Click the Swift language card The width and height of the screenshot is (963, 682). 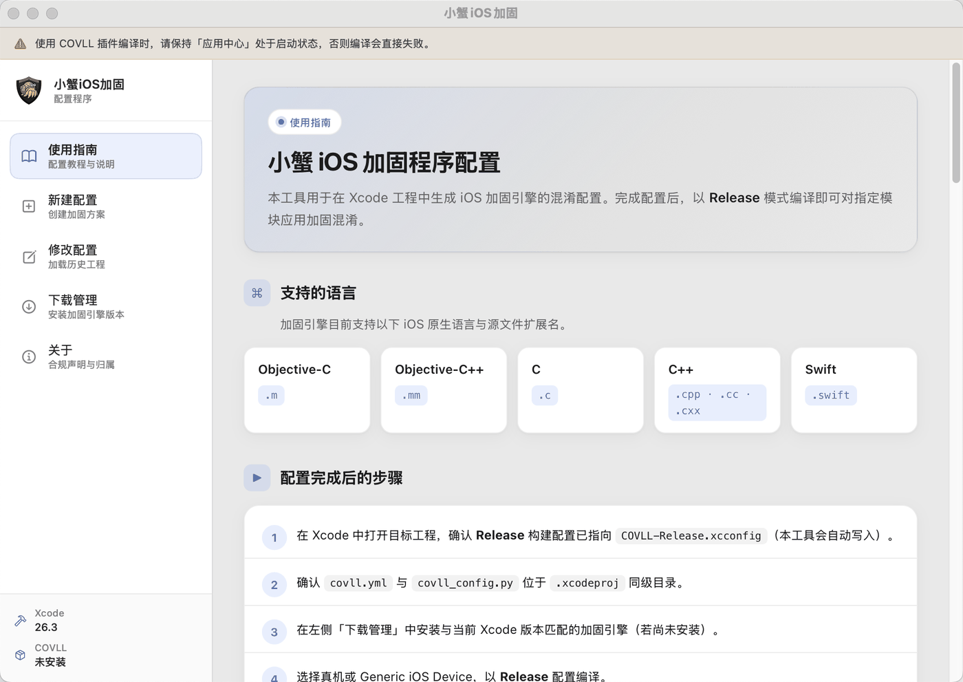[854, 390]
